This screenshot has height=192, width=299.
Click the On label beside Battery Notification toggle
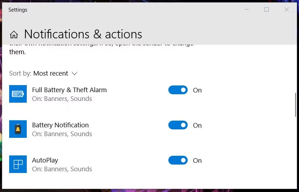coord(197,126)
